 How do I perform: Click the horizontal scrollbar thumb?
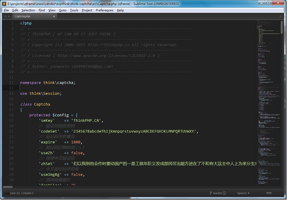pyautogui.click(x=8, y=187)
